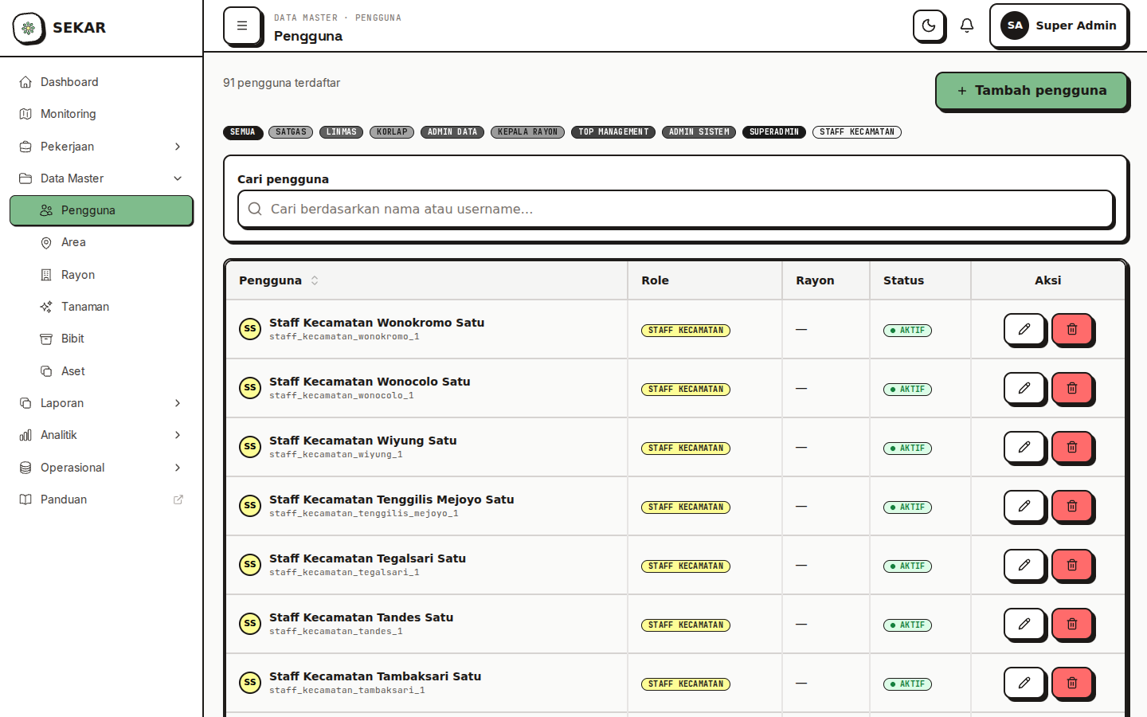The image size is (1147, 717).
Task: Filter by SATGAS role chip
Action: coord(291,132)
